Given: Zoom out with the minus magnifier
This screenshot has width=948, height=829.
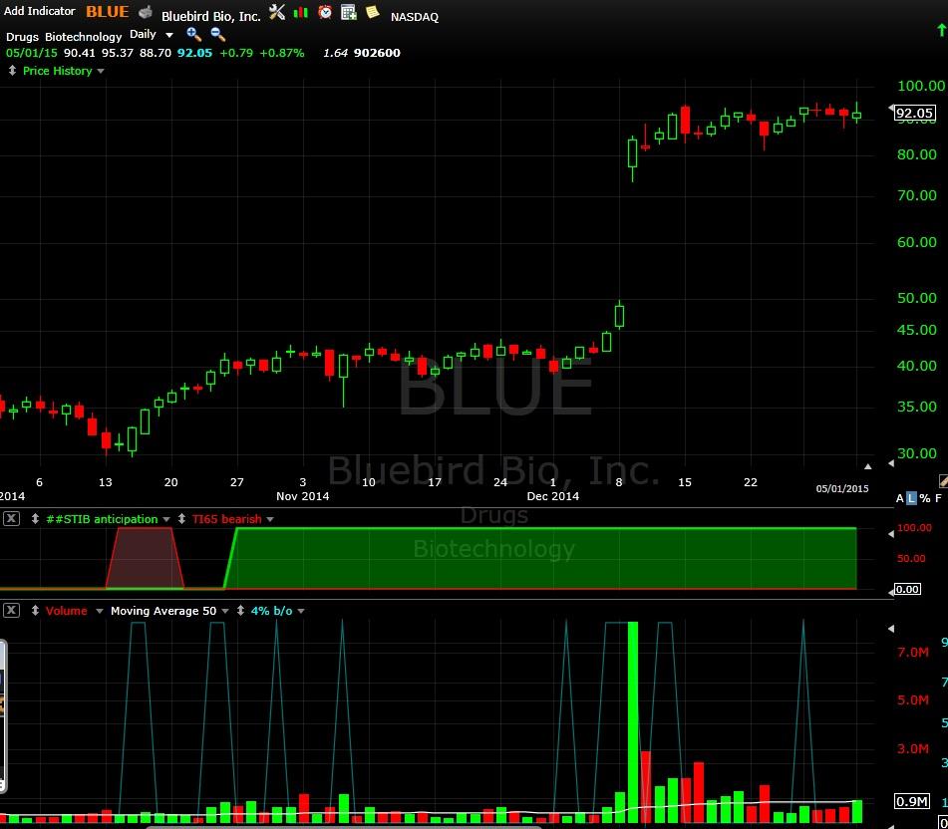Looking at the screenshot, I should point(217,35).
